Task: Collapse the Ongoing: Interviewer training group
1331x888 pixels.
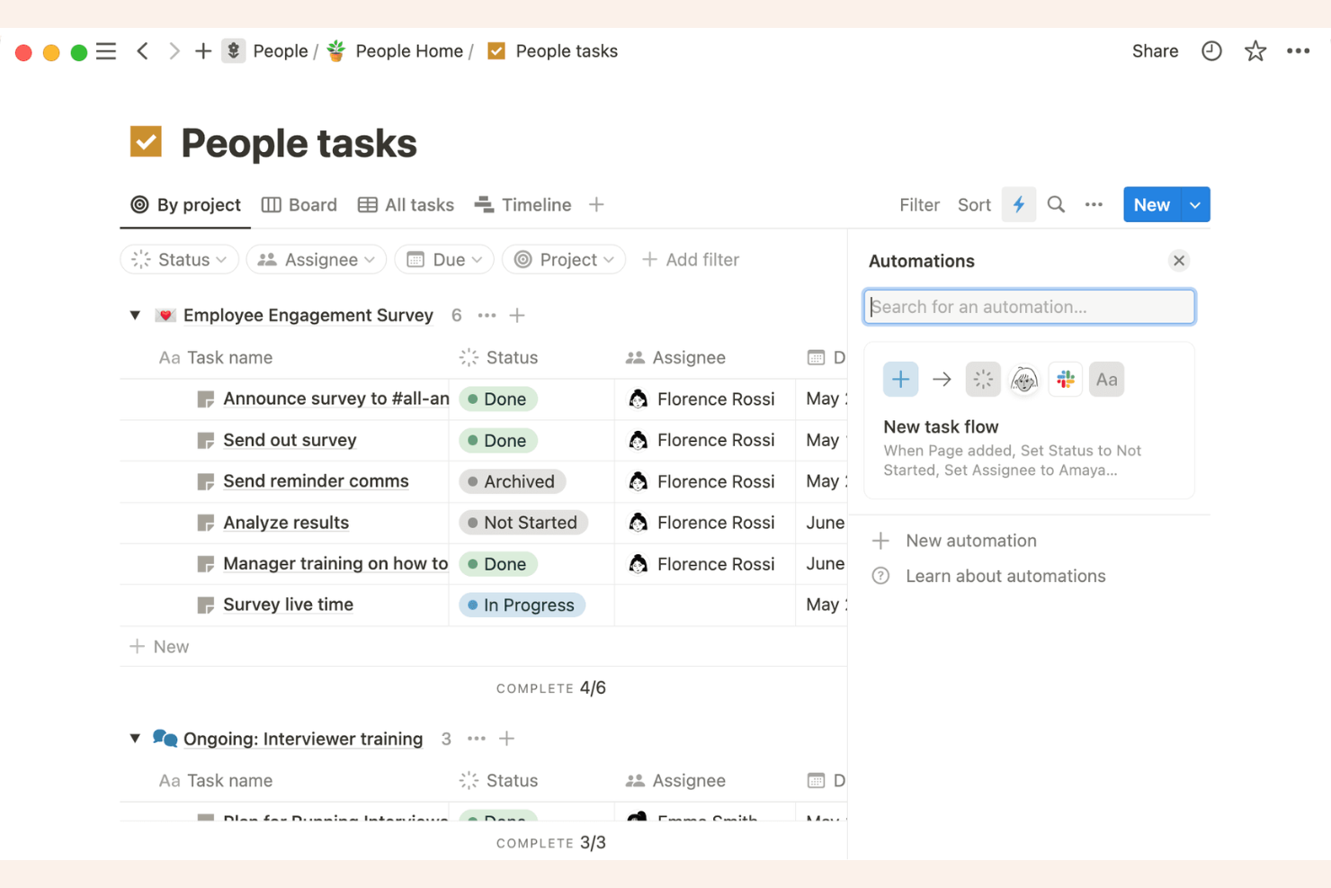Action: 135,739
